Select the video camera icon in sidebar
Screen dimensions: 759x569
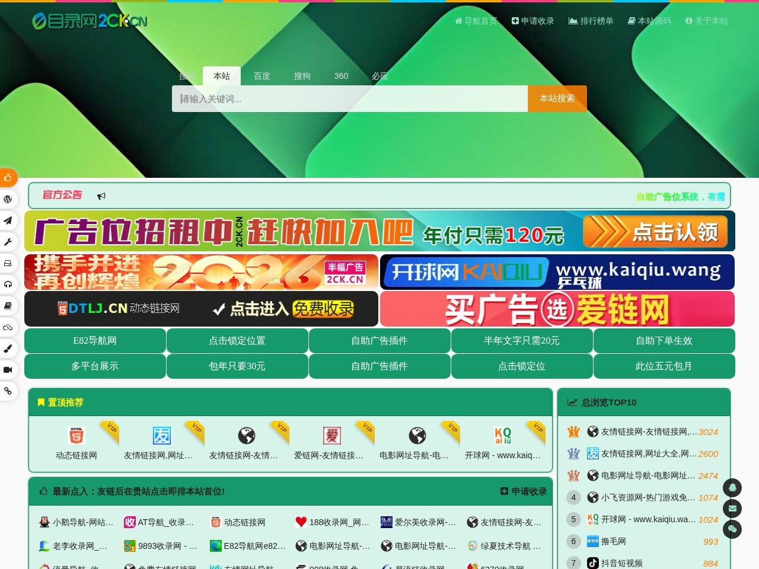8,369
